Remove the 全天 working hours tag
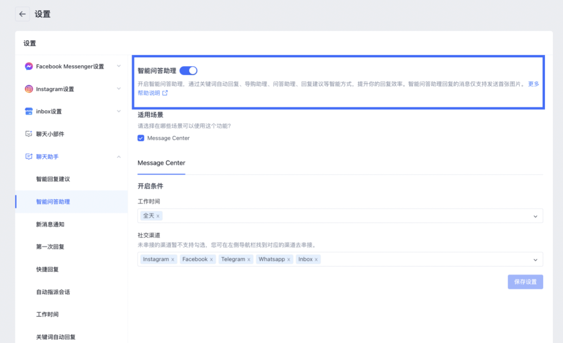The image size is (563, 343). pos(159,215)
